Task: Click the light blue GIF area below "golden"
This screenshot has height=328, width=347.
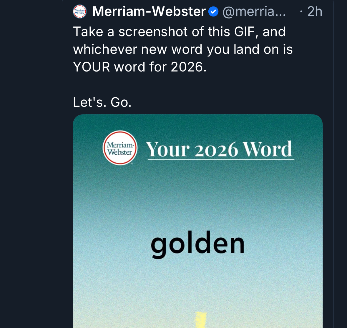Action: (x=197, y=282)
